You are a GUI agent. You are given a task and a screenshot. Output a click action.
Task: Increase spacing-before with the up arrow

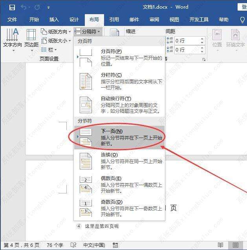(x=202, y=39)
